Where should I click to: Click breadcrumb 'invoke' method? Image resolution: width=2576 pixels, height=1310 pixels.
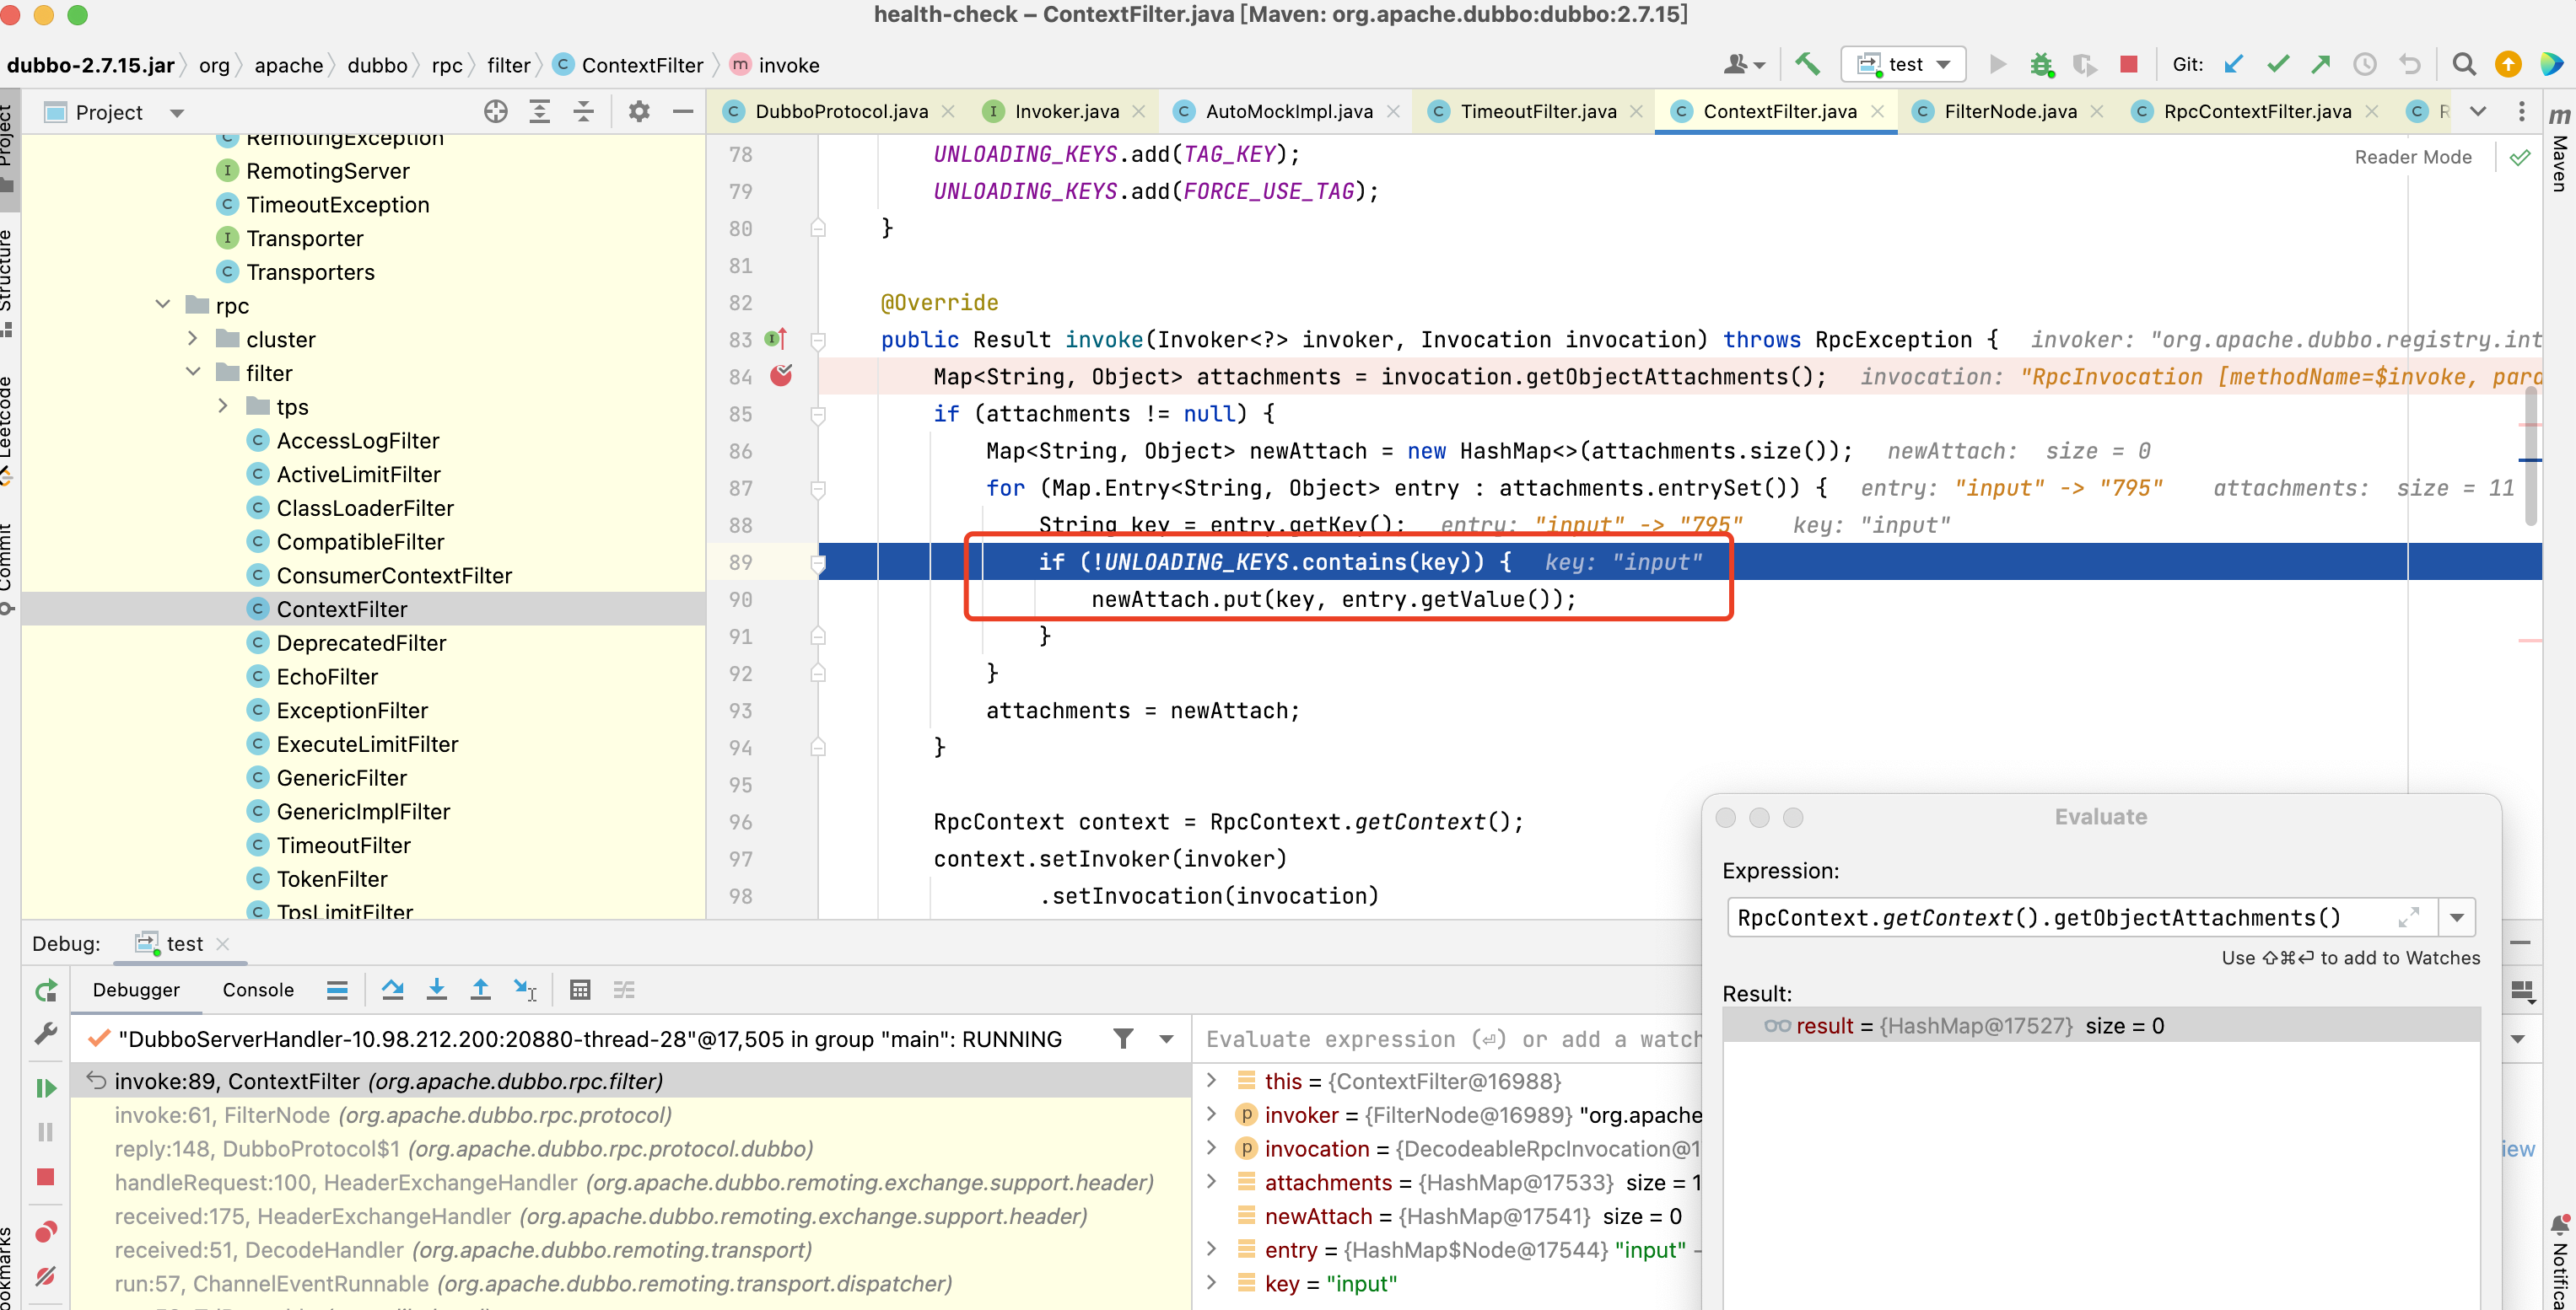[788, 65]
